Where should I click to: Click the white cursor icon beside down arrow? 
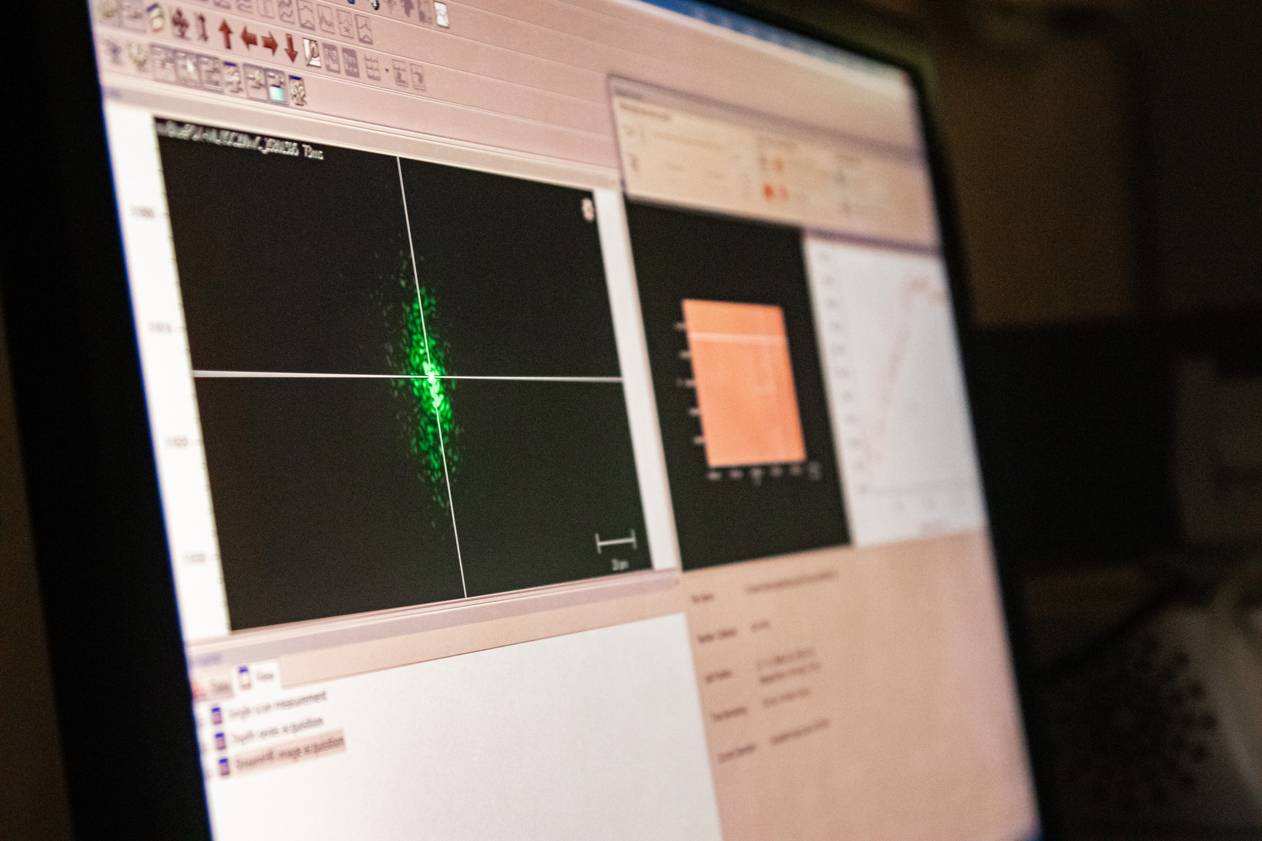(312, 53)
